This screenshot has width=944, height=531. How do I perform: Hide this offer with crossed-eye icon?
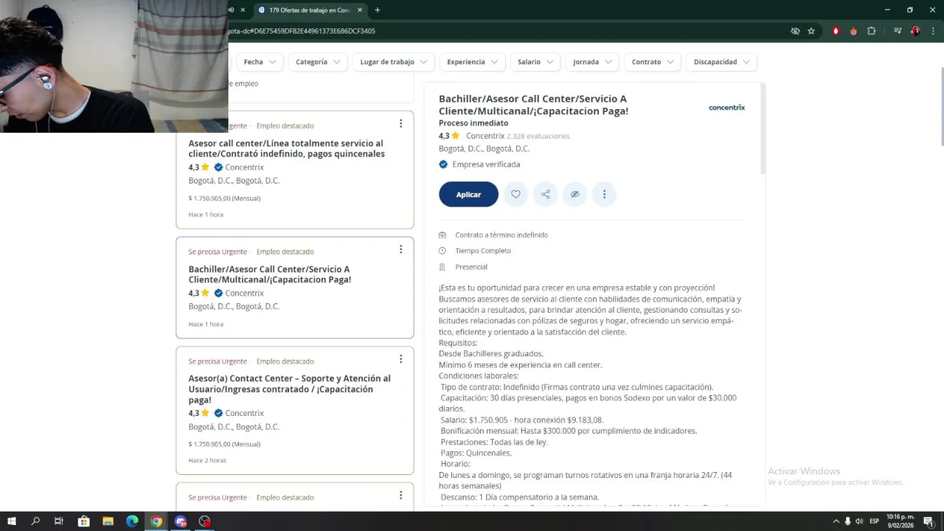click(x=575, y=194)
